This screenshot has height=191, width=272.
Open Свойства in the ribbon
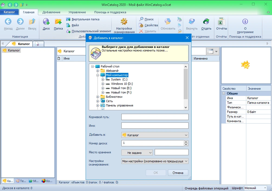coord(148,25)
